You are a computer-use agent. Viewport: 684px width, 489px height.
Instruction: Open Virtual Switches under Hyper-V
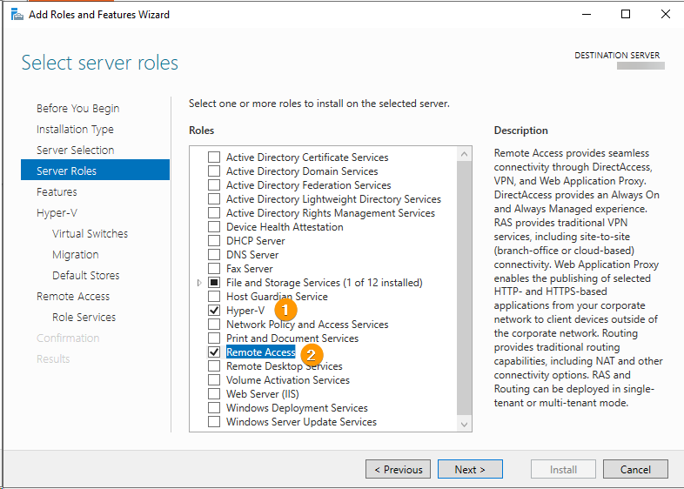click(90, 234)
